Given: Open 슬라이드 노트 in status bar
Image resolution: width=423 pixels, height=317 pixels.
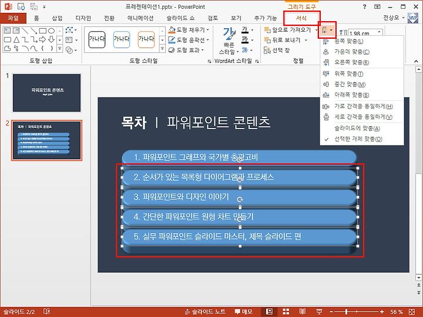Looking at the screenshot, I should (x=205, y=312).
